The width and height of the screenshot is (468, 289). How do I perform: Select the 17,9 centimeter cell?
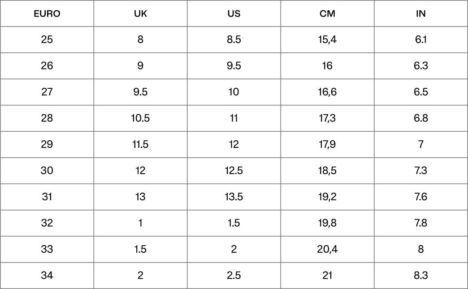click(x=327, y=145)
